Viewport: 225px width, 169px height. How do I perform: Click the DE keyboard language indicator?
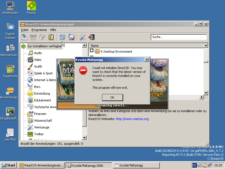[194, 165]
